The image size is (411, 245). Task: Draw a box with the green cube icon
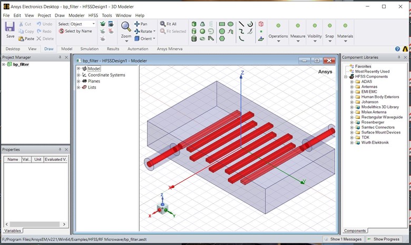click(194, 24)
